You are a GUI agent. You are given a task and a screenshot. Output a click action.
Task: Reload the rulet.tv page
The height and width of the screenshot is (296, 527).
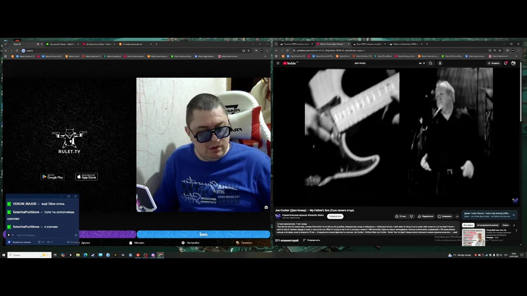click(16, 51)
